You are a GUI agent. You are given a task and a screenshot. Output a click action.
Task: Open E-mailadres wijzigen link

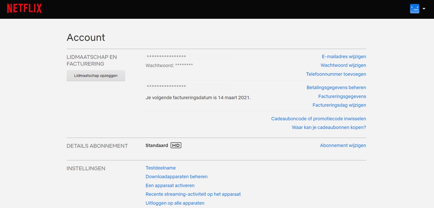[344, 57]
